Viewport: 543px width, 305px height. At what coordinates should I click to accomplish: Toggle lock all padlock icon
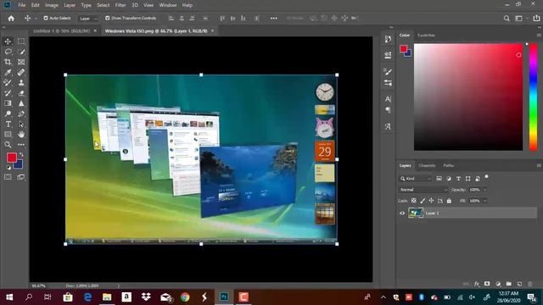point(449,201)
